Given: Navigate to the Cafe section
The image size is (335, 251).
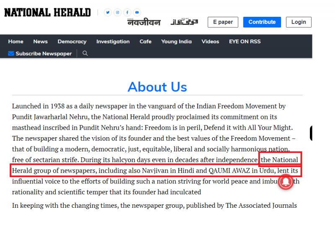Looking at the screenshot, I should (145, 42).
